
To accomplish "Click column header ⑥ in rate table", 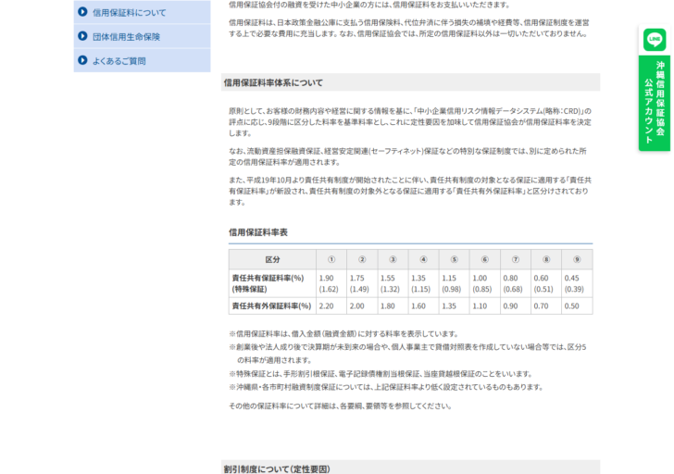I will (485, 259).
